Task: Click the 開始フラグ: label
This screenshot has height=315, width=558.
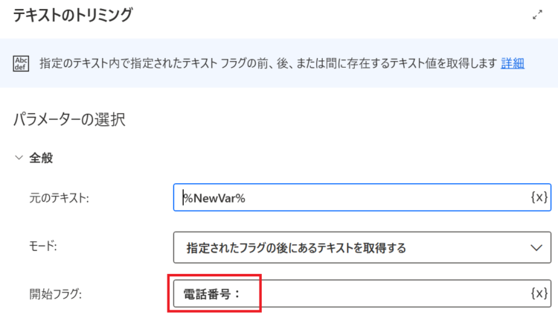Action: (56, 294)
